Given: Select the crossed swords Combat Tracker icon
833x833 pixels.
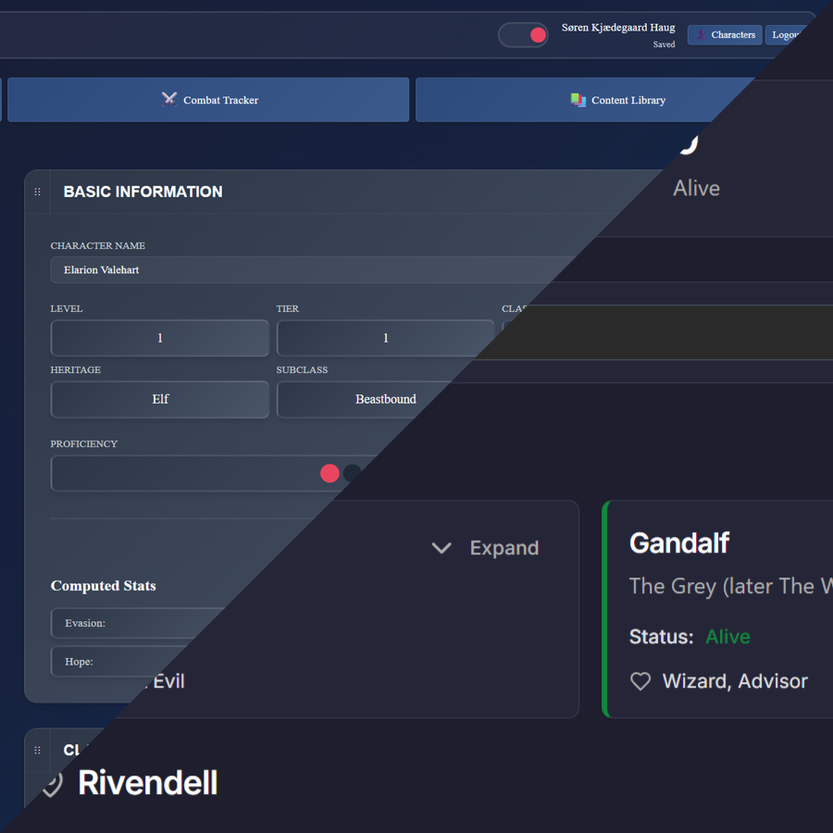Looking at the screenshot, I should click(169, 98).
